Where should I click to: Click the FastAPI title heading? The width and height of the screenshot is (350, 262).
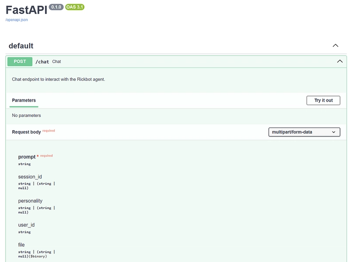26,10
